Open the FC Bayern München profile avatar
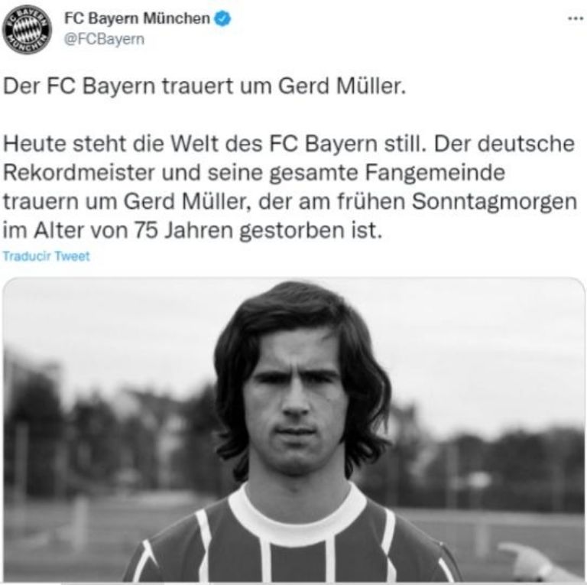 pyautogui.click(x=27, y=30)
